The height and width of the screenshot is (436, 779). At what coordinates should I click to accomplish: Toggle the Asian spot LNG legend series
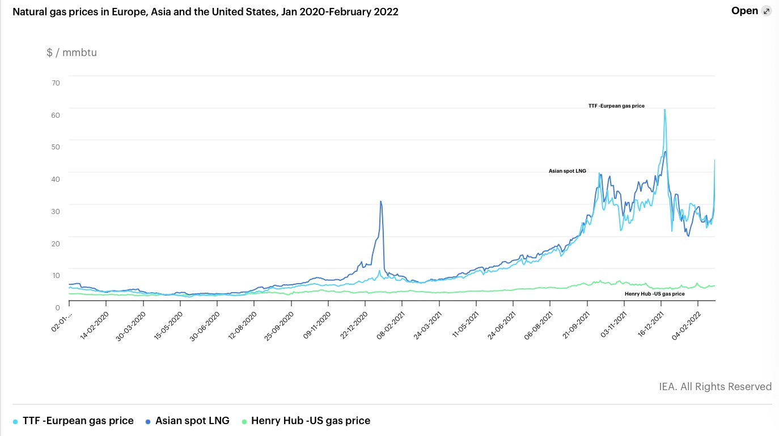coord(192,421)
